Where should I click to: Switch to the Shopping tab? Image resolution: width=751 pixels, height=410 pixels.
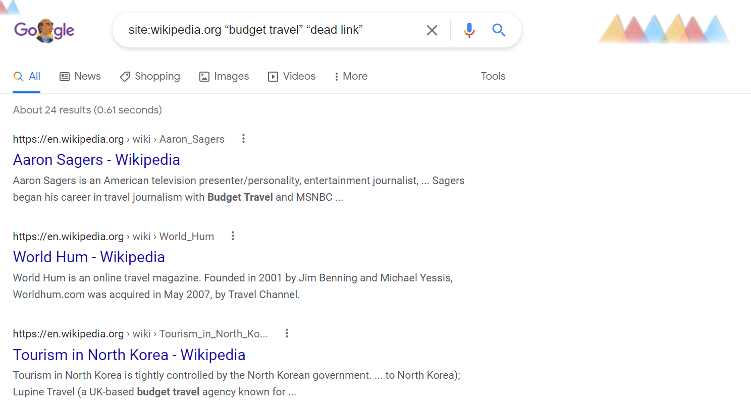pyautogui.click(x=150, y=76)
